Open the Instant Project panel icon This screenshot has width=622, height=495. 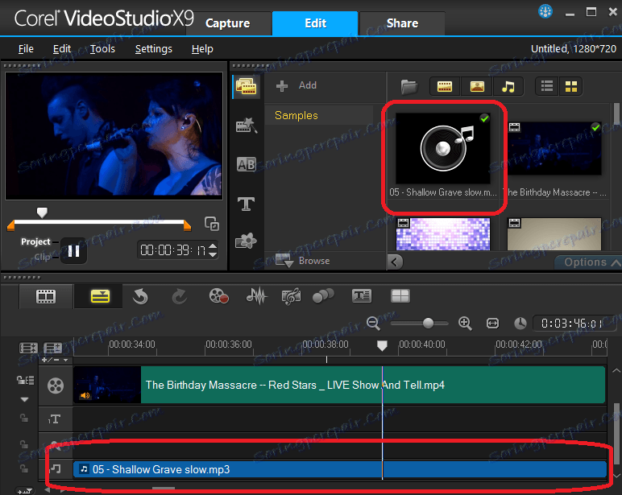coord(246,126)
